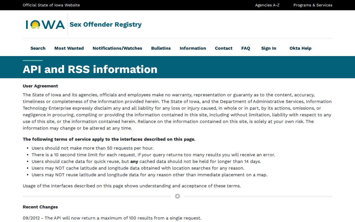
Task: Click the Usage of the interfaces sentence
Action: click(132, 186)
